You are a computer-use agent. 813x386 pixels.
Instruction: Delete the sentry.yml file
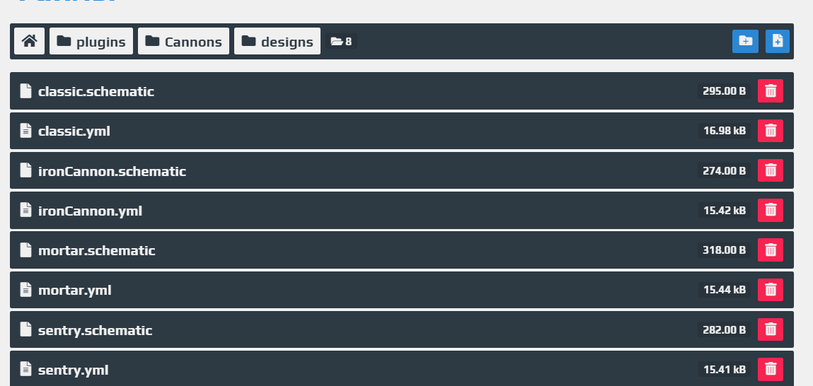(x=771, y=369)
